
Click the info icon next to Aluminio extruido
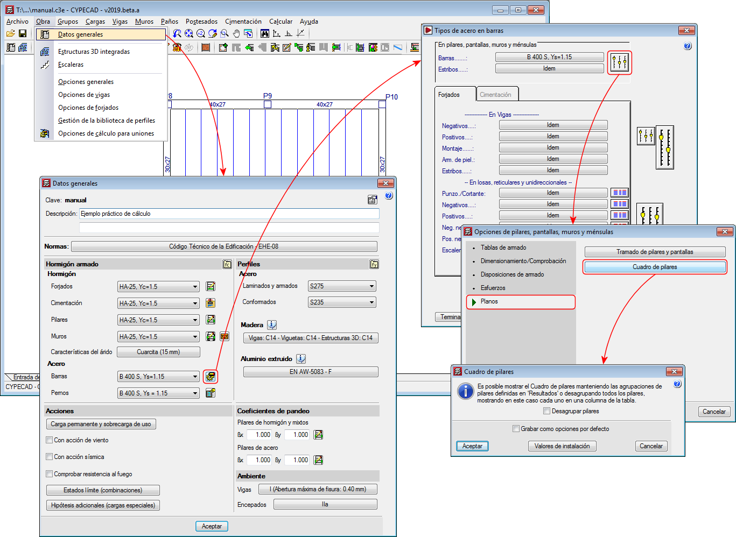pyautogui.click(x=301, y=359)
